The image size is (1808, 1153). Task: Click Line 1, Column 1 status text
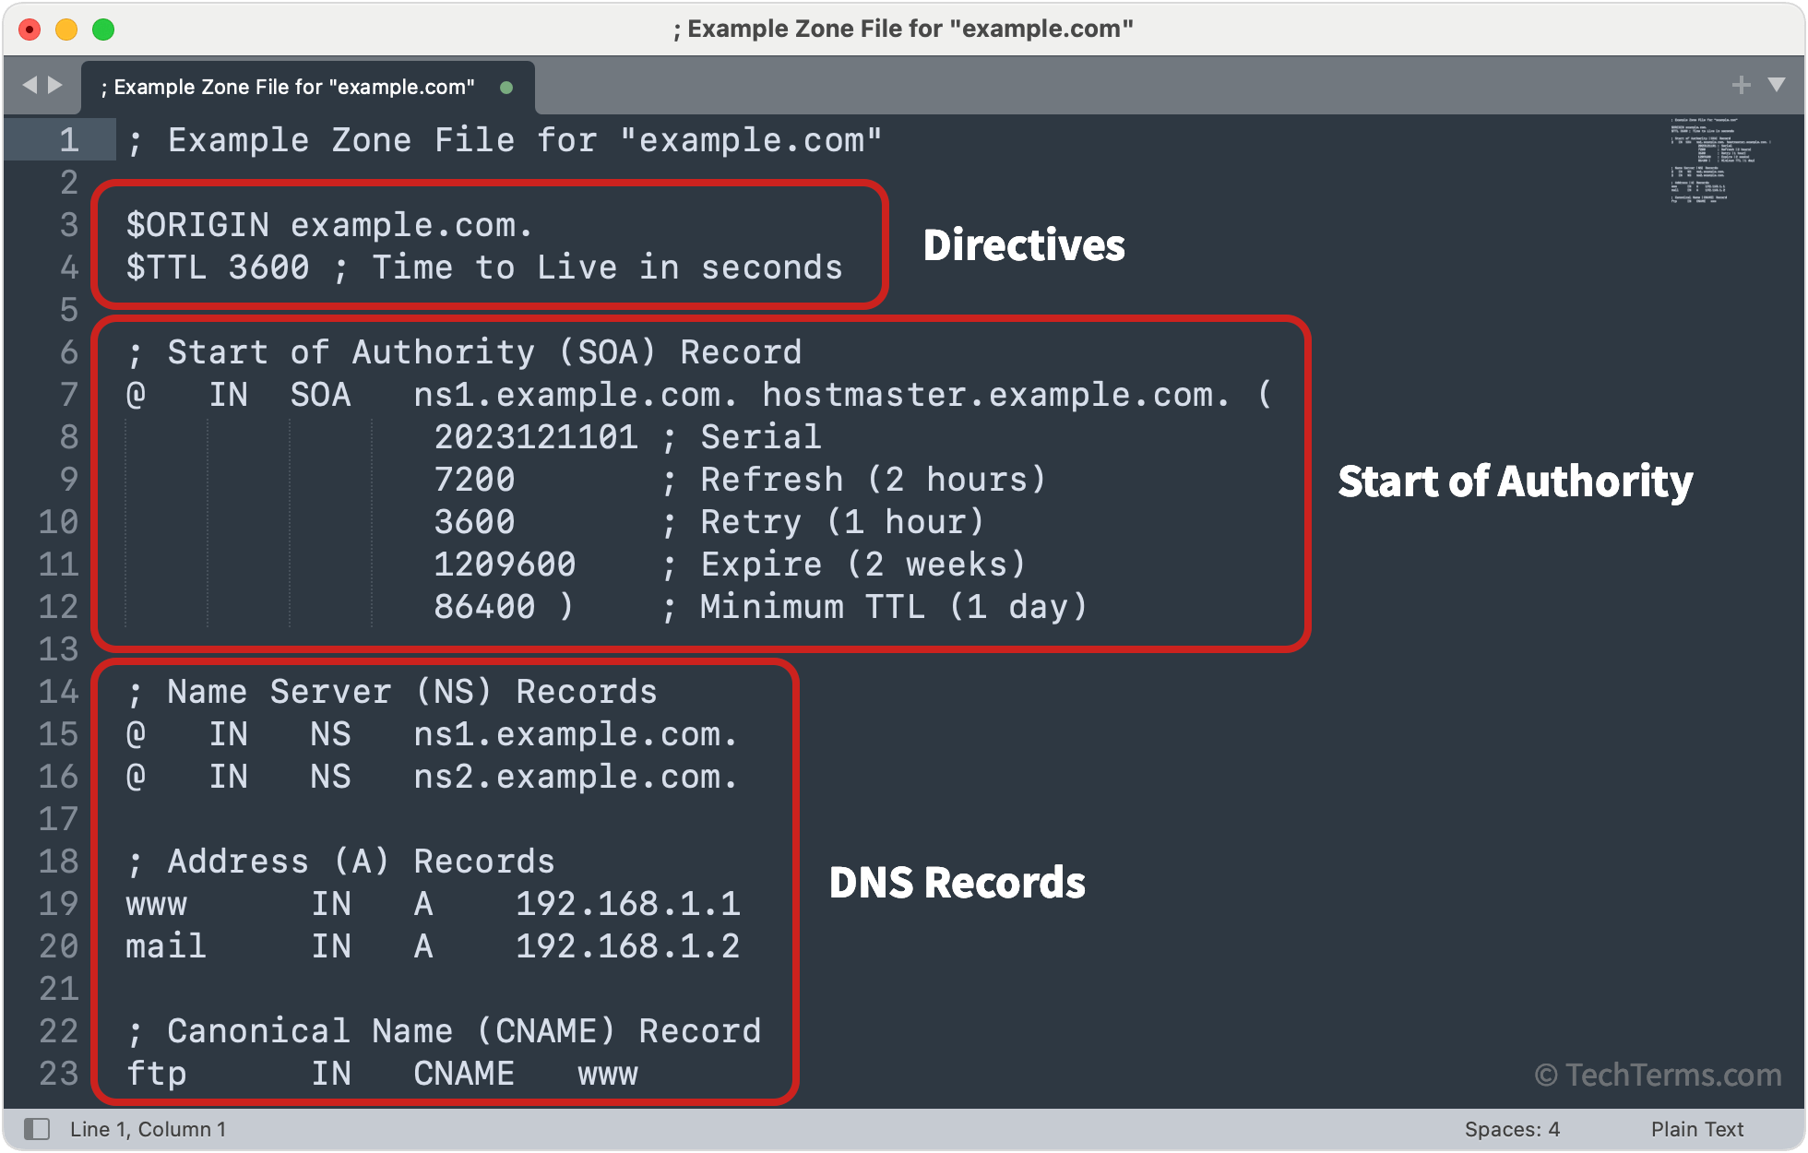coord(148,1129)
